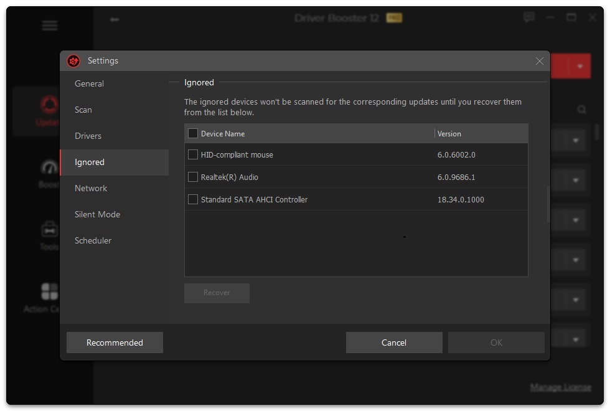The width and height of the screenshot is (610, 411).
Task: Click the Recover button below the list
Action: [217, 293]
